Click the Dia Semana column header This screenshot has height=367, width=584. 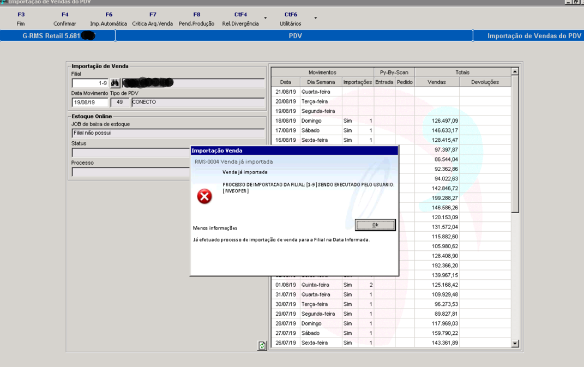[x=321, y=82]
